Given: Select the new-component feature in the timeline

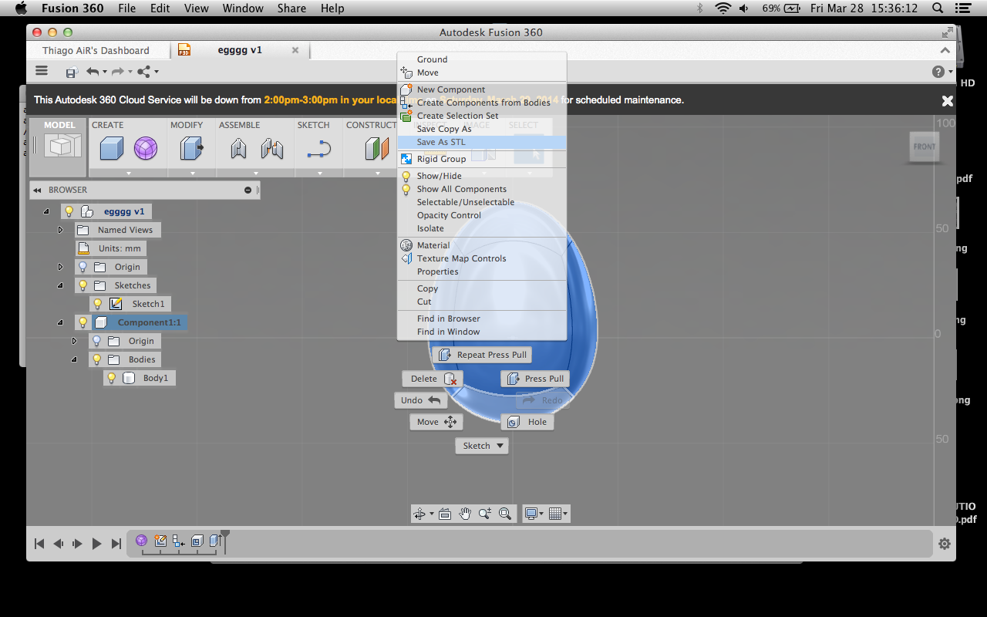Looking at the screenshot, I should pos(179,541).
